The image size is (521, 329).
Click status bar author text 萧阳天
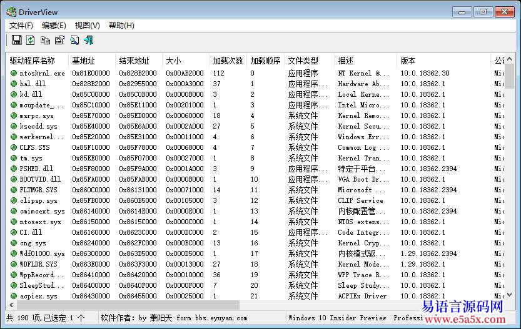click(161, 318)
